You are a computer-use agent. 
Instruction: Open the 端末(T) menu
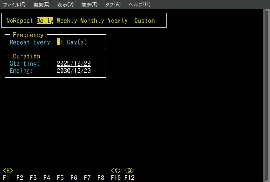(x=89, y=4)
